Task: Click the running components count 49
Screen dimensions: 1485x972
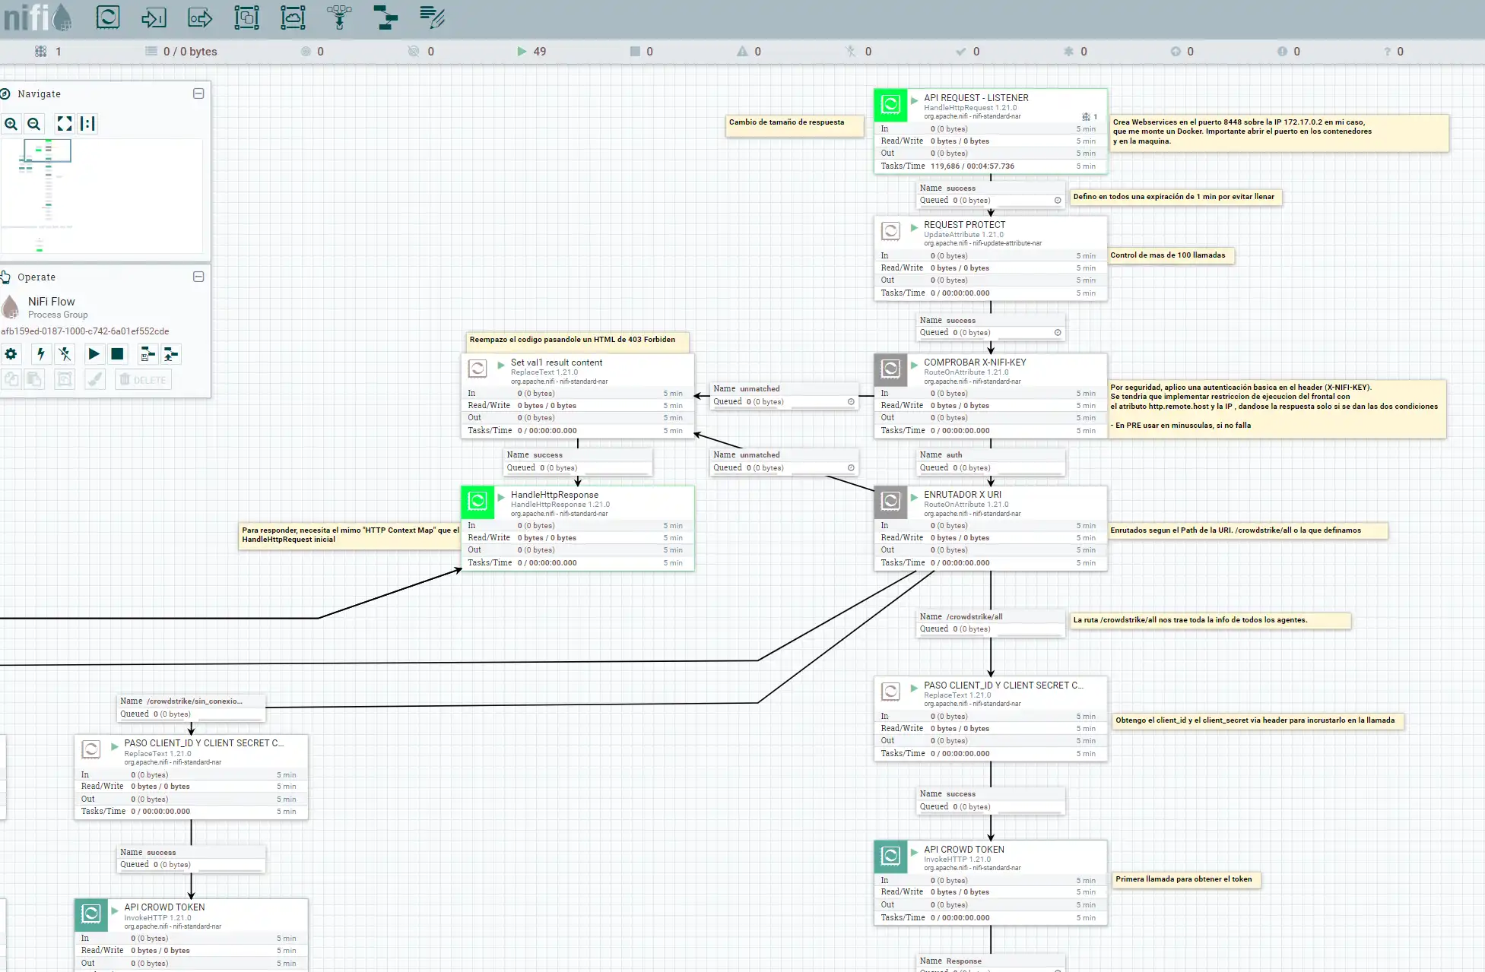Action: coord(531,51)
